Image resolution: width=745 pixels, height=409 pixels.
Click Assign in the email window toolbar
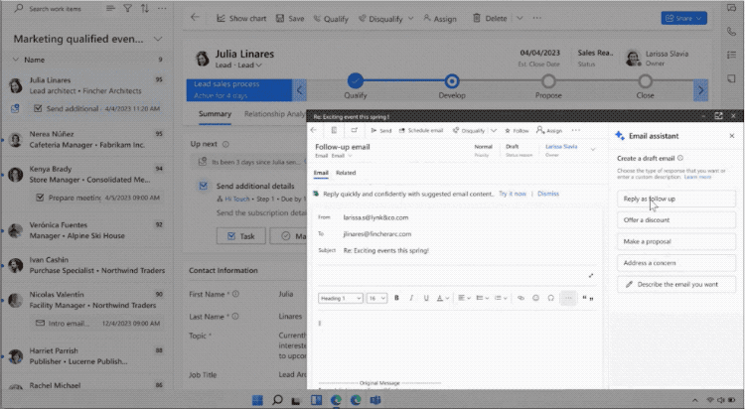coord(549,130)
